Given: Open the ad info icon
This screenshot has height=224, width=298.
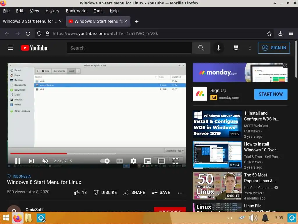Looking at the screenshot, I should click(x=285, y=65).
